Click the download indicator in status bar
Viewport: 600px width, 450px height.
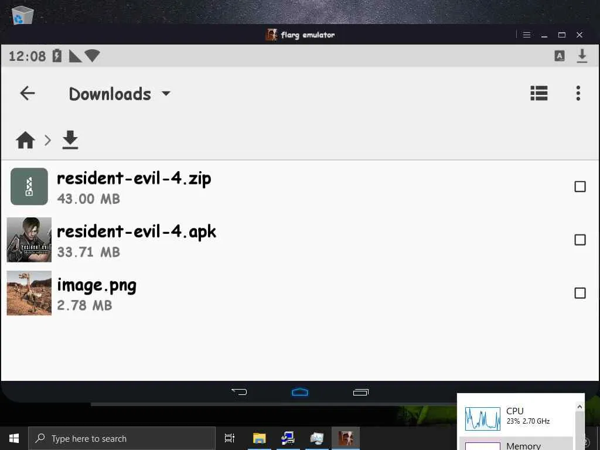tap(582, 56)
